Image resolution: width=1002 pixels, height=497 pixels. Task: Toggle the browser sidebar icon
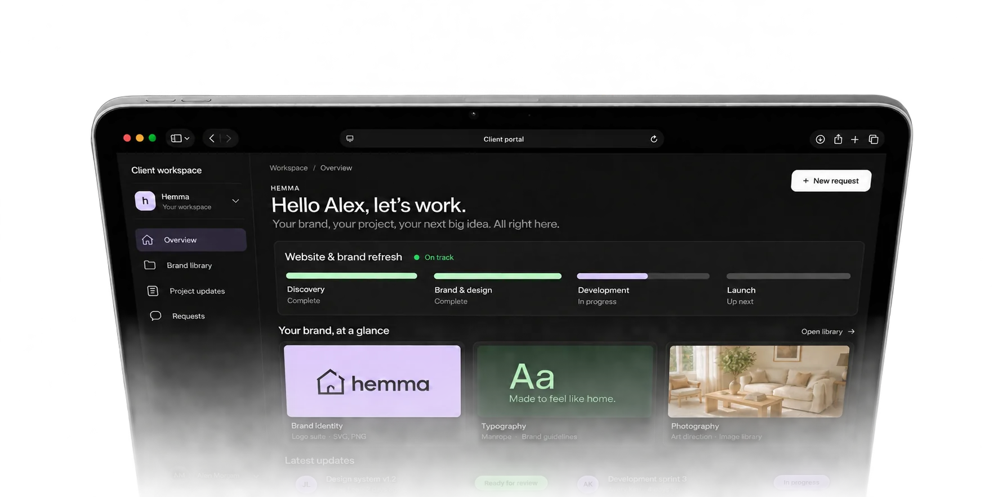176,138
